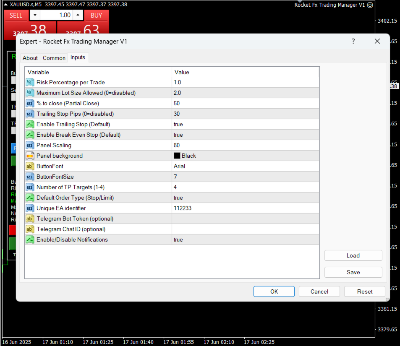Click the OK button
The image size is (400, 346).
coord(274,291)
